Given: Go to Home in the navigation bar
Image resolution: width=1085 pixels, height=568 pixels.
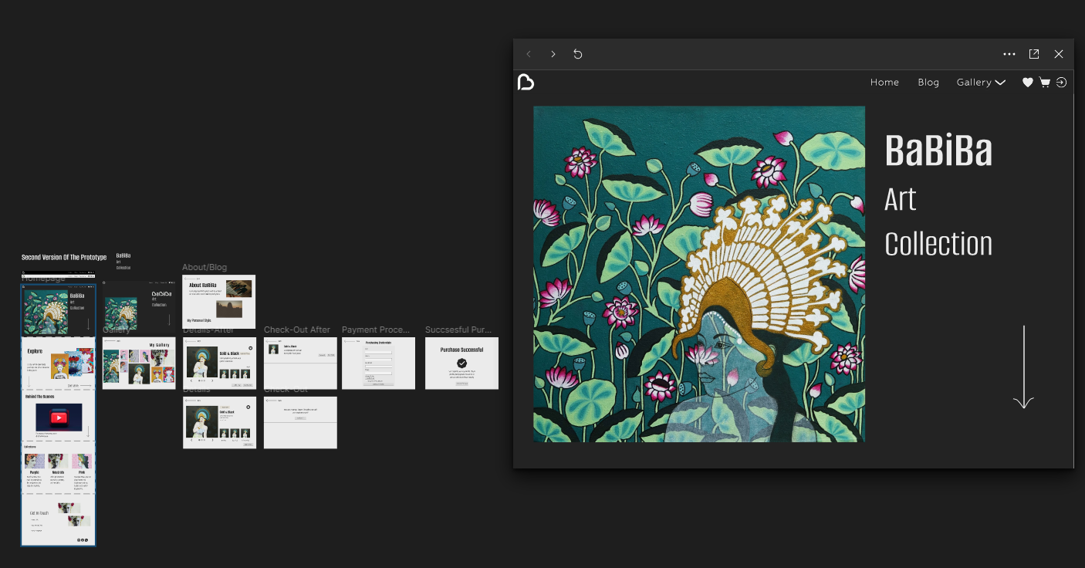Looking at the screenshot, I should (x=884, y=83).
